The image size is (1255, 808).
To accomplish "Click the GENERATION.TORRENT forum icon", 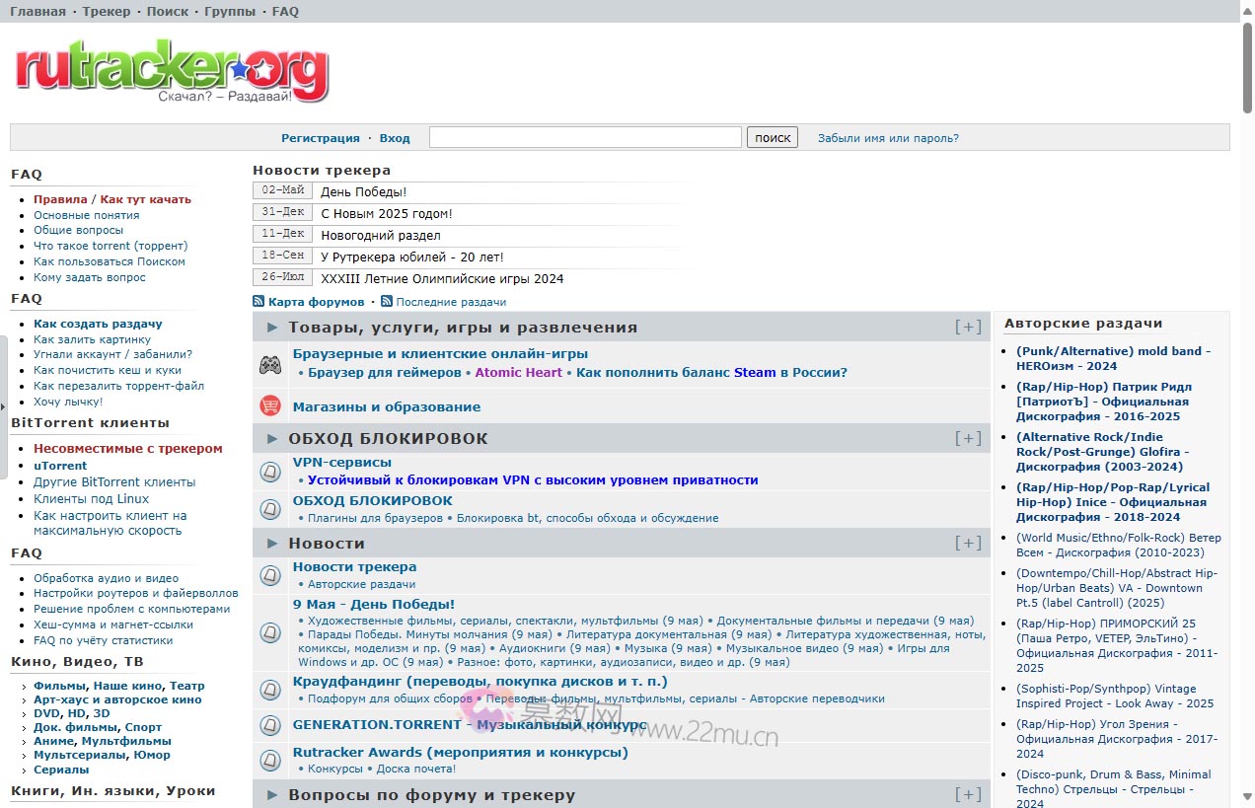I will pos(269,725).
